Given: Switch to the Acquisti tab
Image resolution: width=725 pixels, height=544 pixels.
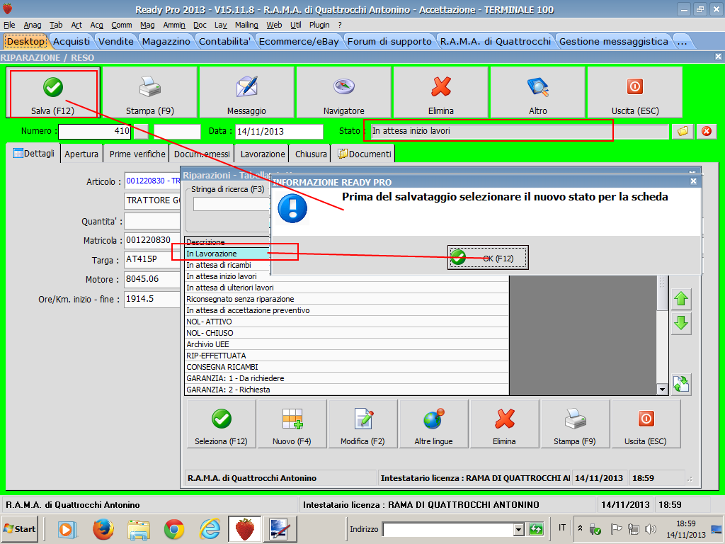Looking at the screenshot, I should tap(72, 42).
